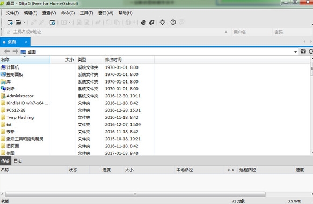Click the Help question mark icon
Image resolution: width=313 pixels, height=204 pixels.
[173, 22]
